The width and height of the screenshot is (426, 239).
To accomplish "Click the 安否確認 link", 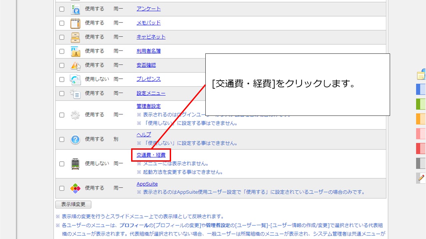I will click(x=146, y=65).
